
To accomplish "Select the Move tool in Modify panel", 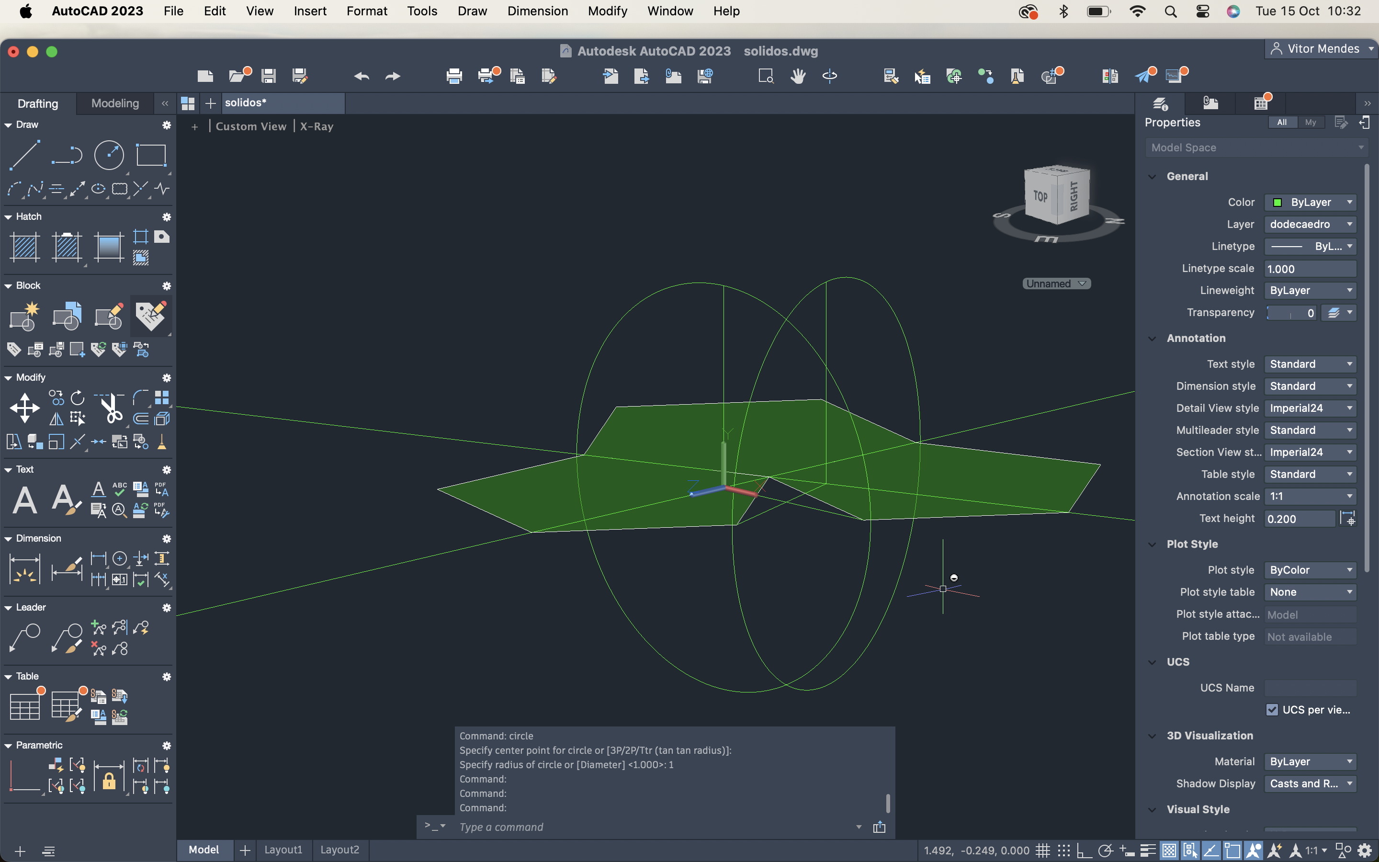I will 24,408.
